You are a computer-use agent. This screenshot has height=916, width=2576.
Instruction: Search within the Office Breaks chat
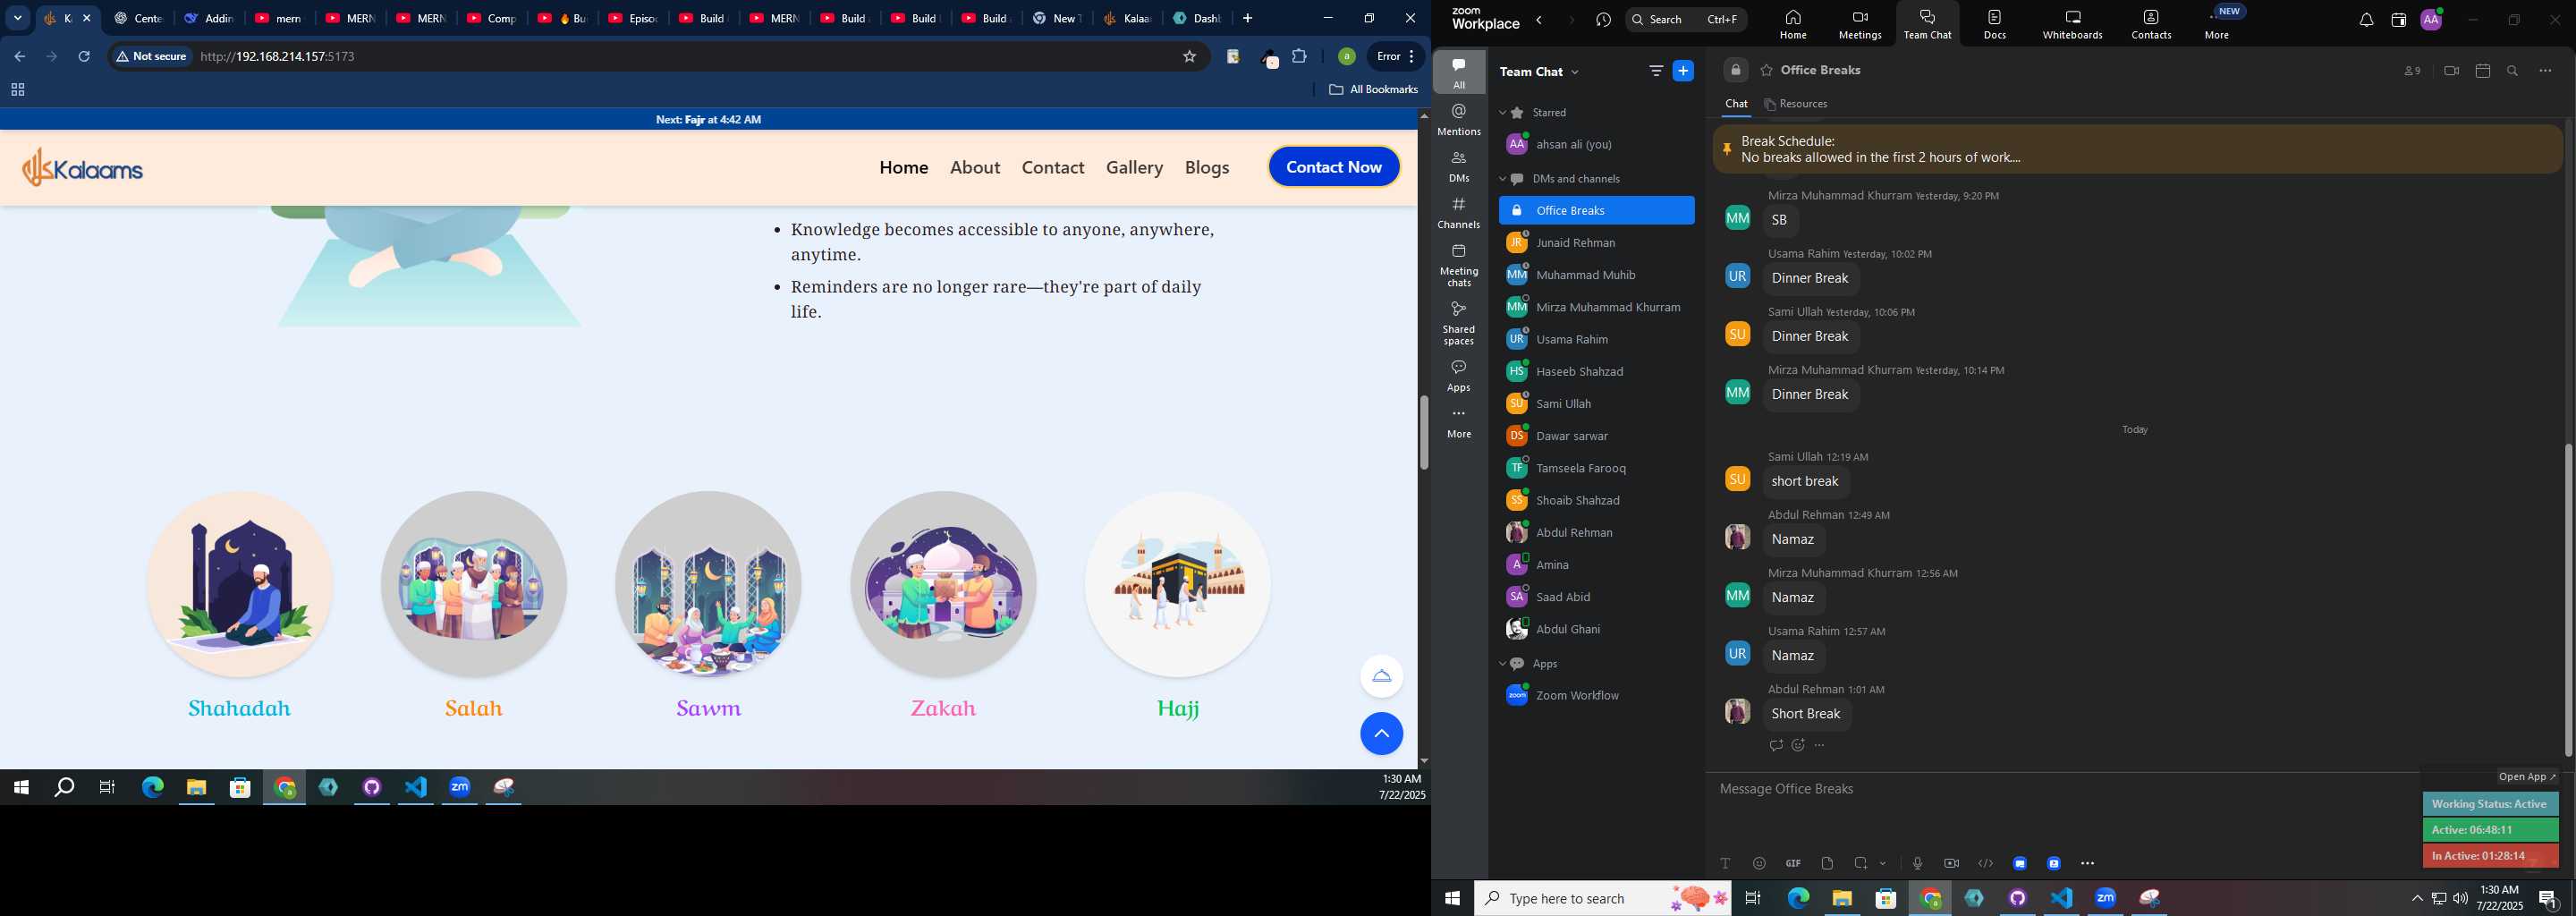coord(2513,71)
